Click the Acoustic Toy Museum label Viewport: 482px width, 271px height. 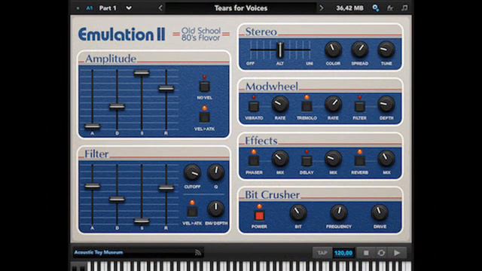[x=99, y=252]
